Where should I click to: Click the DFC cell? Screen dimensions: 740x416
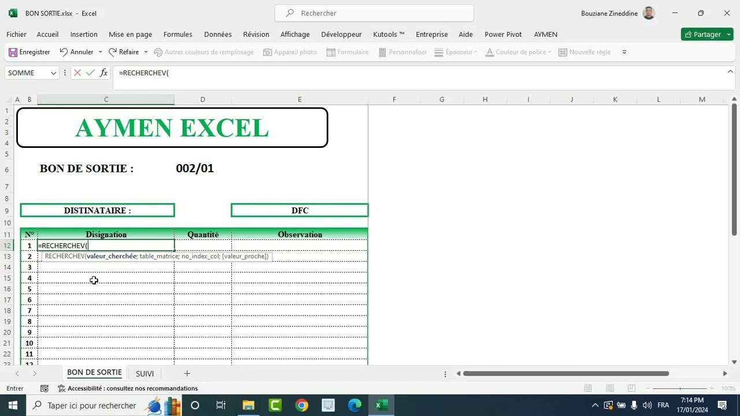(x=299, y=210)
